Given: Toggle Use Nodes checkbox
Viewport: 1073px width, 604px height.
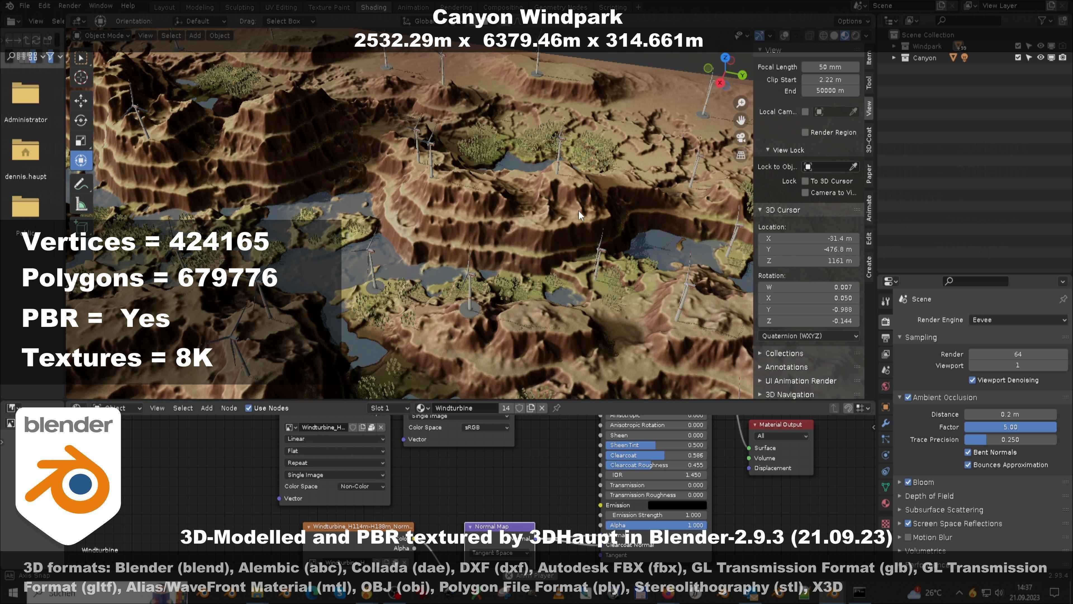Looking at the screenshot, I should 249,408.
